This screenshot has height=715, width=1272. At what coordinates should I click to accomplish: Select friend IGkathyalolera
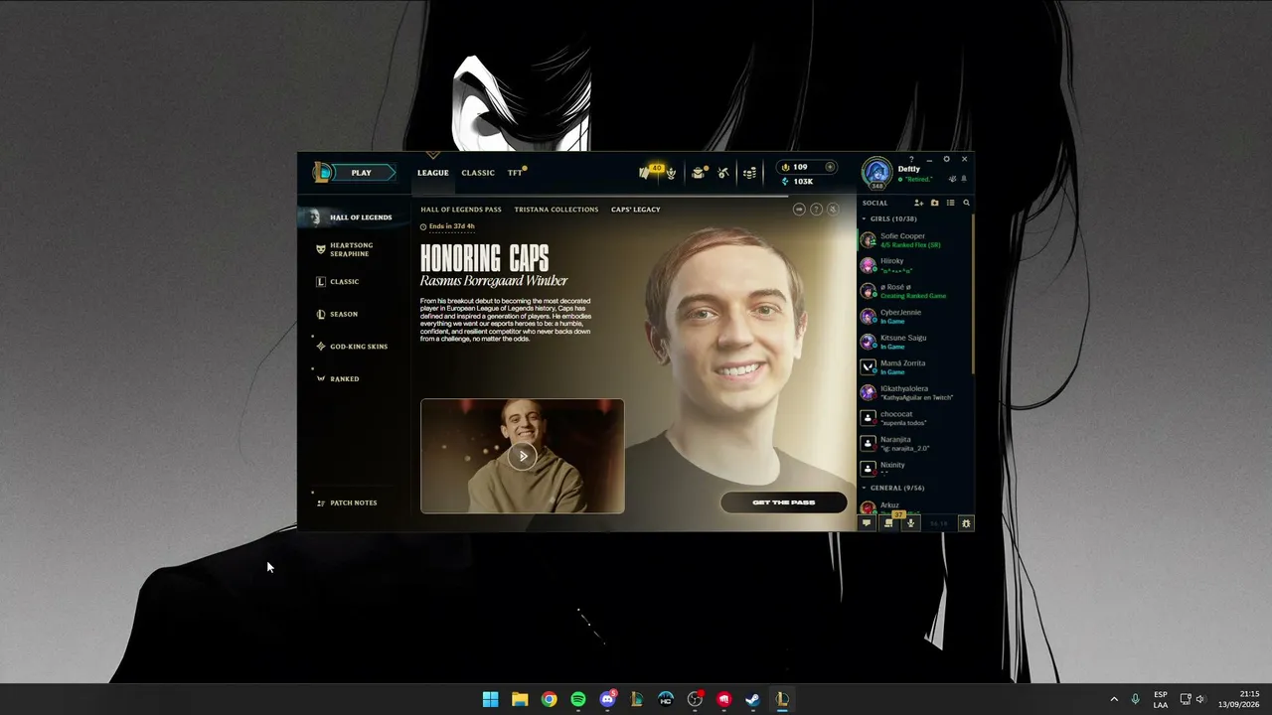coord(915,392)
